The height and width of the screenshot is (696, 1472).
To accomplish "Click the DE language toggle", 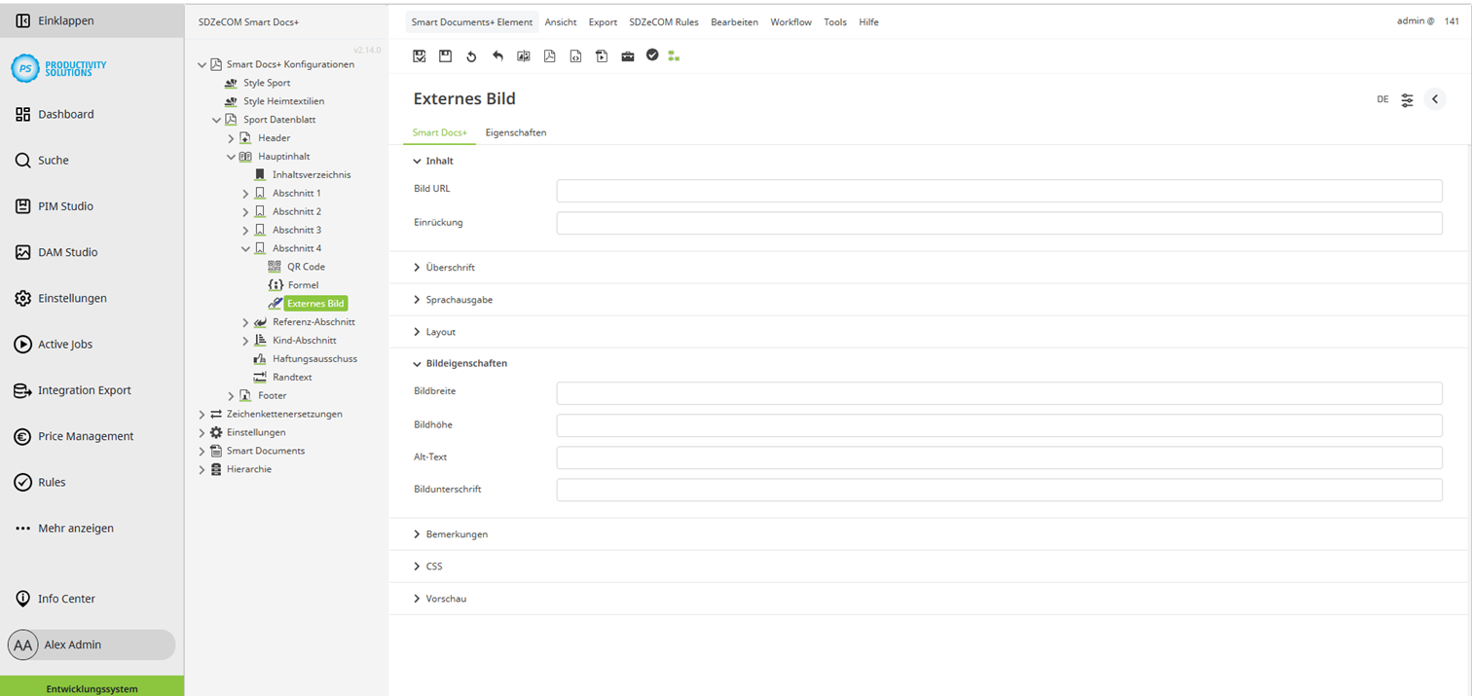I will tap(1381, 98).
